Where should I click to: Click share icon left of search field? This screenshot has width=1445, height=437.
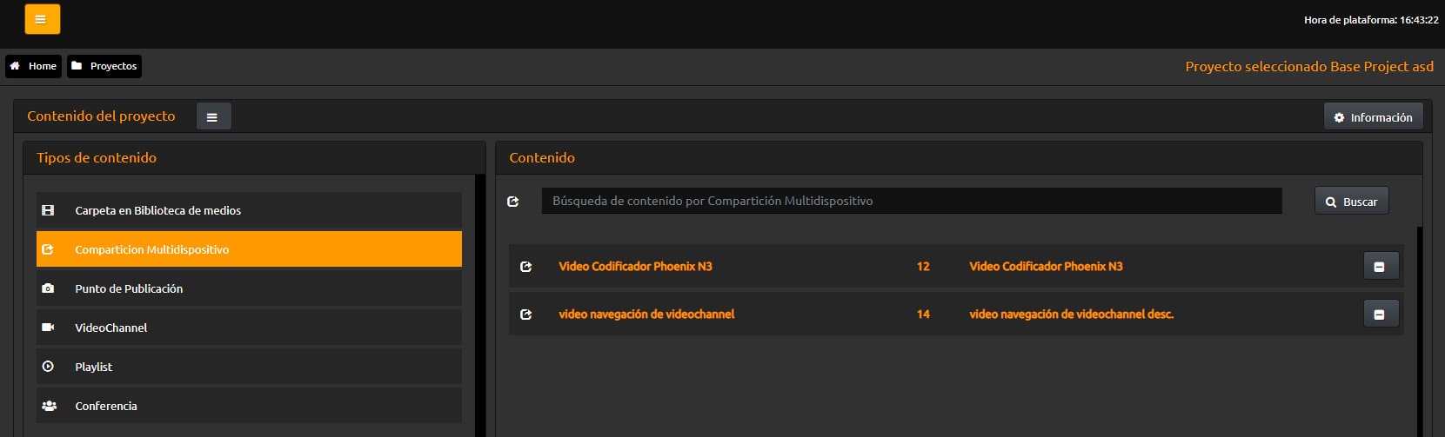pos(513,201)
